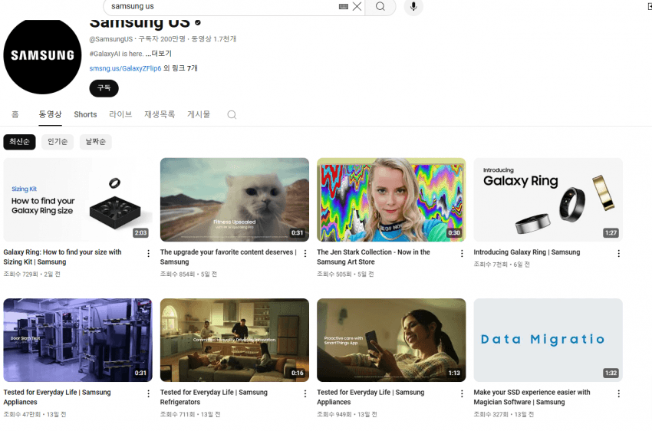Open the Jen Stark colorful thumbnail
The height and width of the screenshot is (431, 652).
point(391,199)
